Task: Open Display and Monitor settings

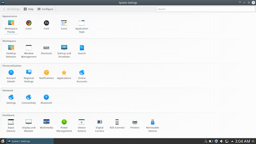Action: click(x=28, y=126)
